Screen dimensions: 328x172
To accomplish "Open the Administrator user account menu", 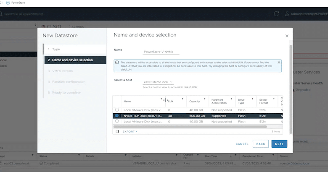I will [x=307, y=14].
